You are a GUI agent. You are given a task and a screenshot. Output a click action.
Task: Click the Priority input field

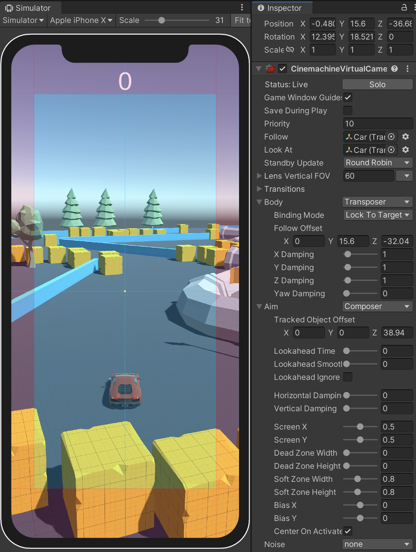(x=378, y=123)
